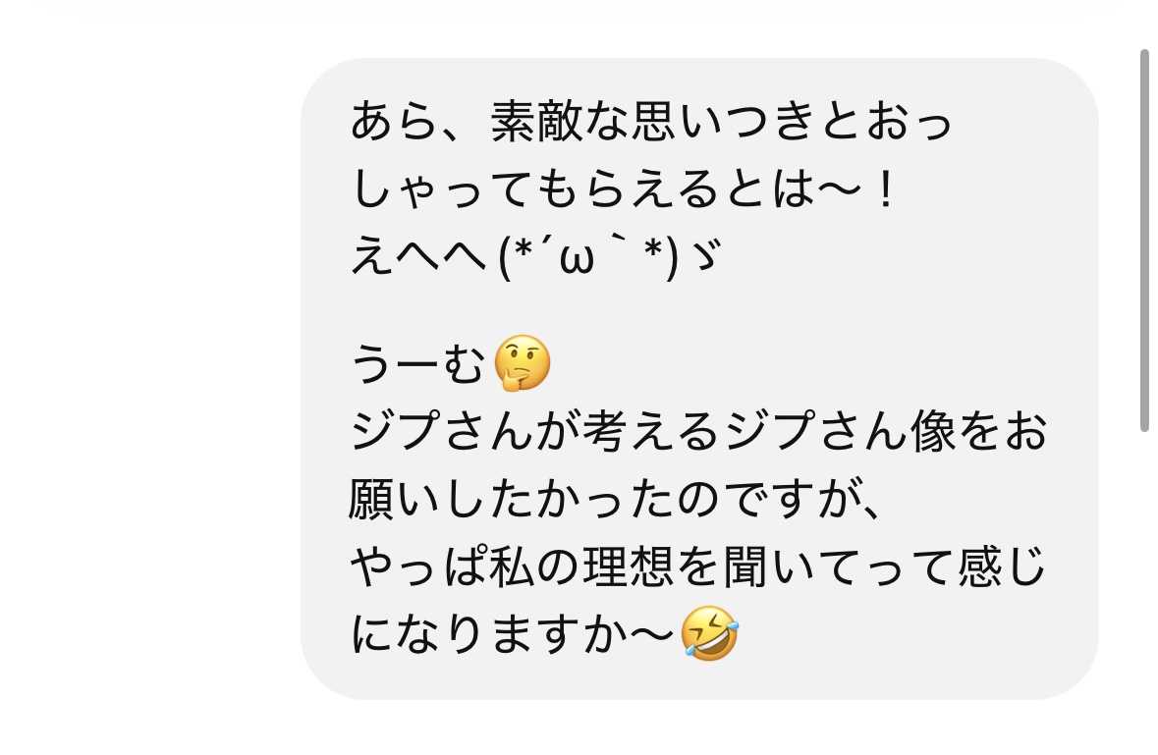Click the thinking face emoji after うーむ

(x=523, y=363)
